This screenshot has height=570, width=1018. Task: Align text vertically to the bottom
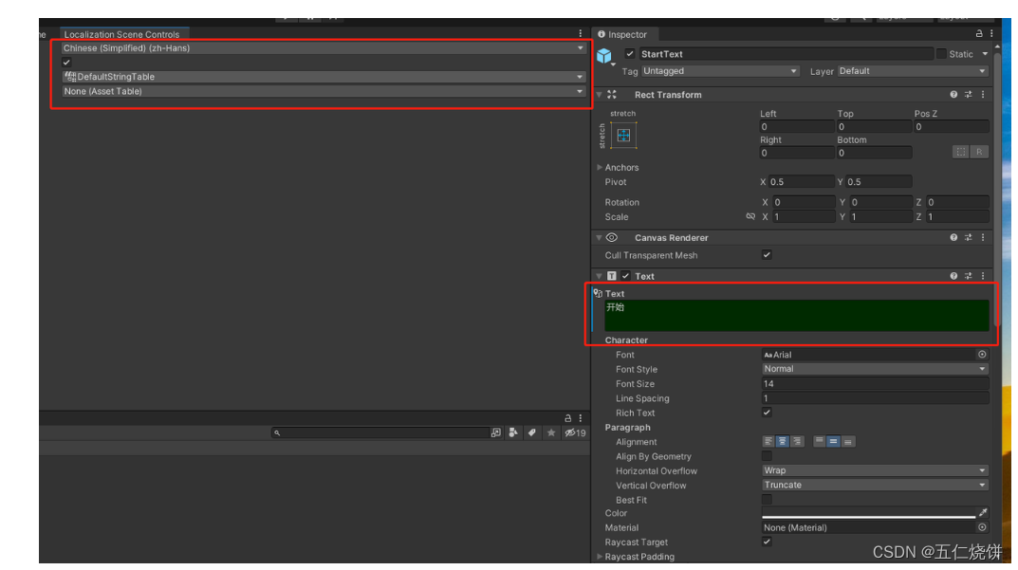click(848, 441)
